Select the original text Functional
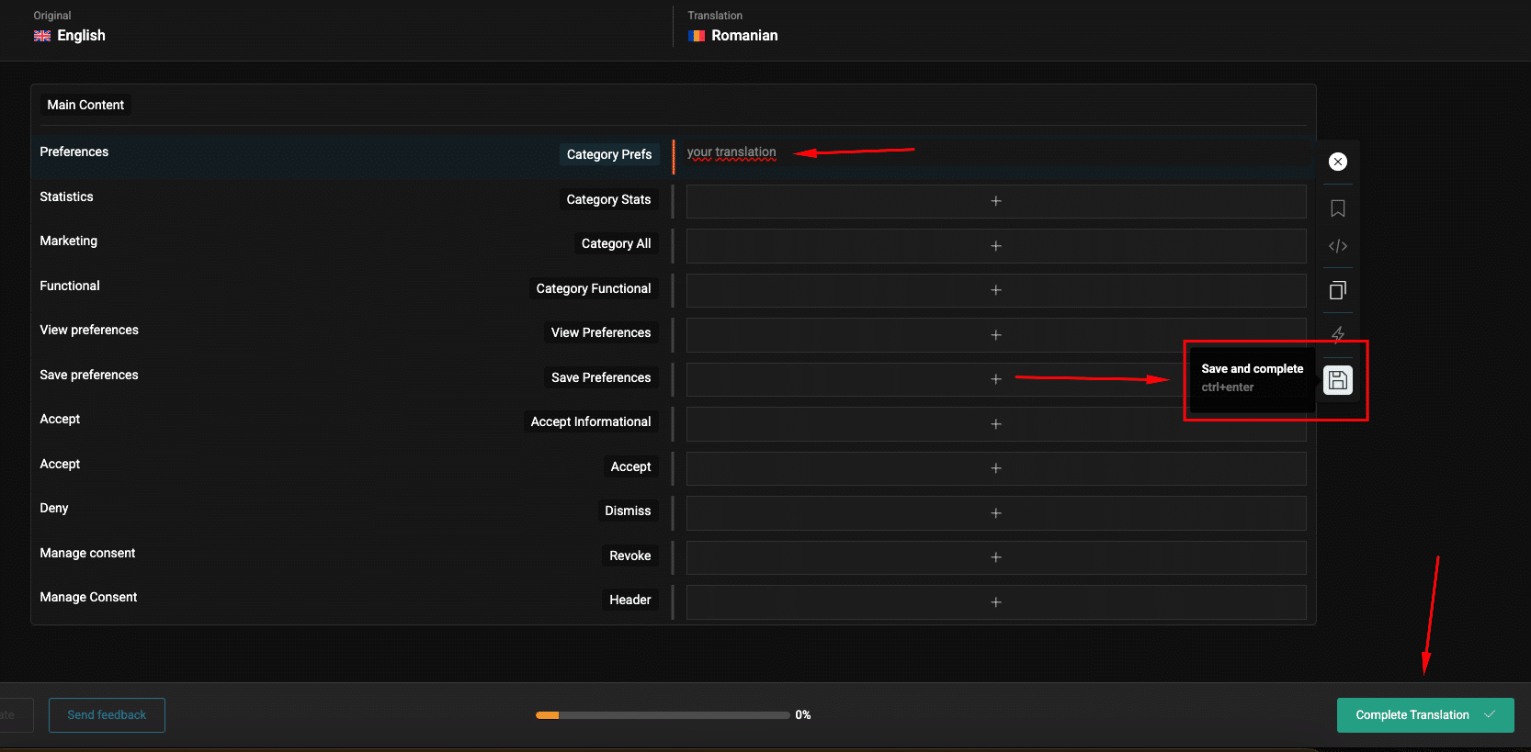Viewport: 1531px width, 752px height. coord(70,286)
